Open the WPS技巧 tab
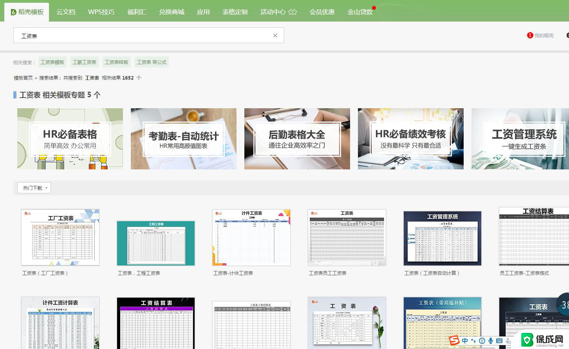569x349 pixels. pyautogui.click(x=101, y=12)
